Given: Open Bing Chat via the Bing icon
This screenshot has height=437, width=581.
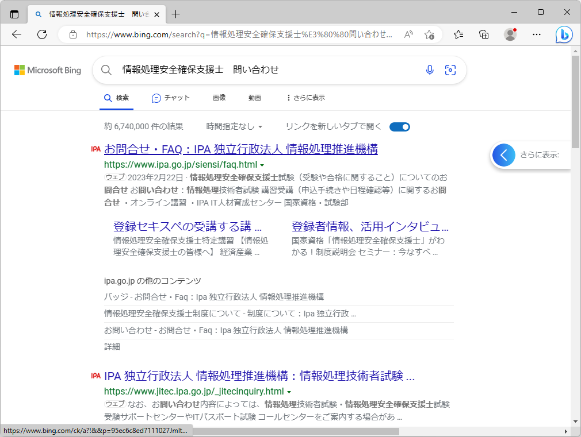Looking at the screenshot, I should pyautogui.click(x=564, y=34).
